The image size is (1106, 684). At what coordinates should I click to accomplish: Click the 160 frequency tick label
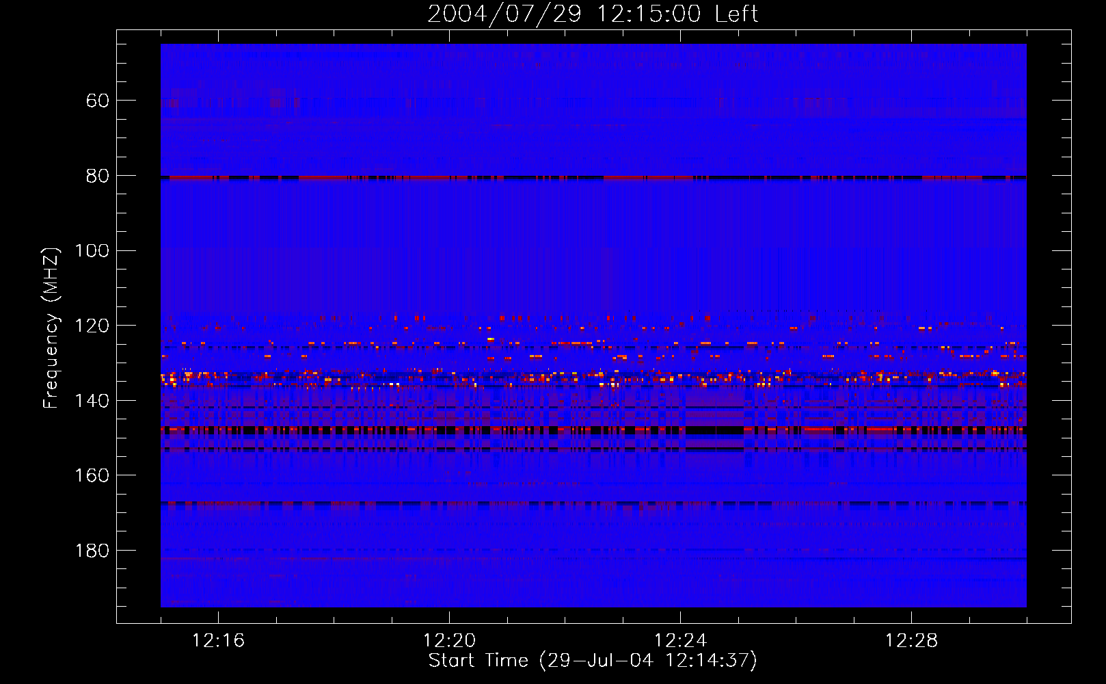coord(92,475)
